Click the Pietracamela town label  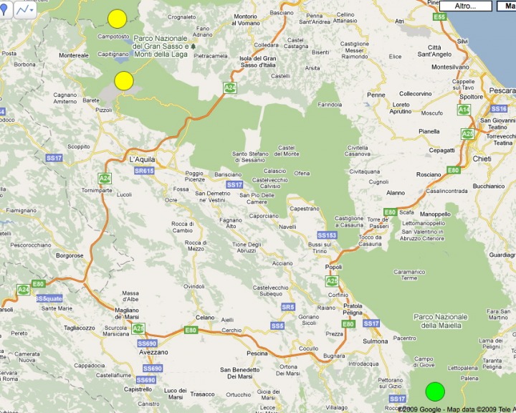pos(211,56)
